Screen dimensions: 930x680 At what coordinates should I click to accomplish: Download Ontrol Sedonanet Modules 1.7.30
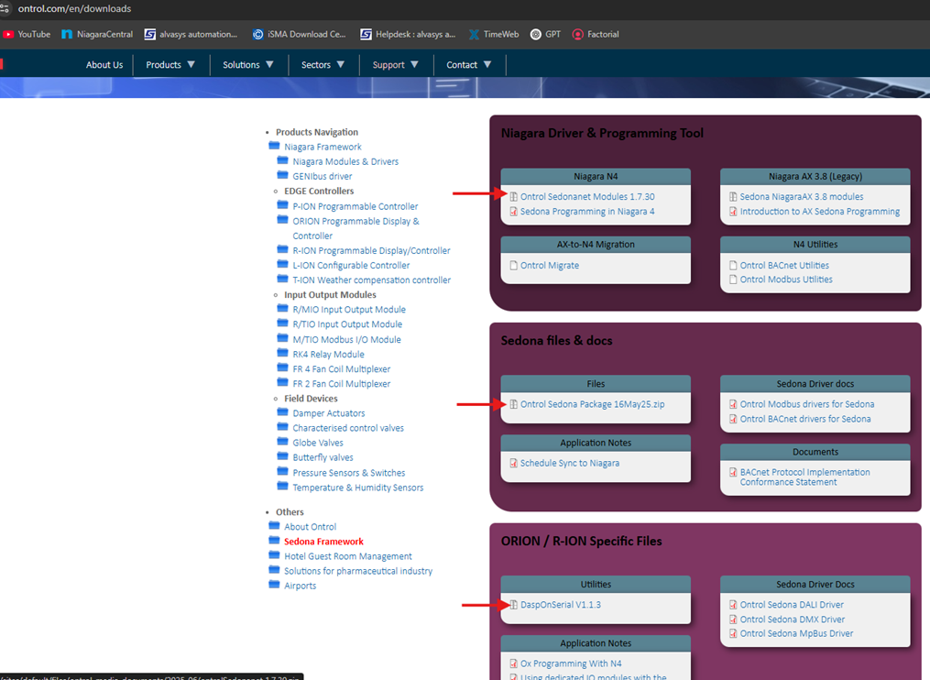pos(587,196)
